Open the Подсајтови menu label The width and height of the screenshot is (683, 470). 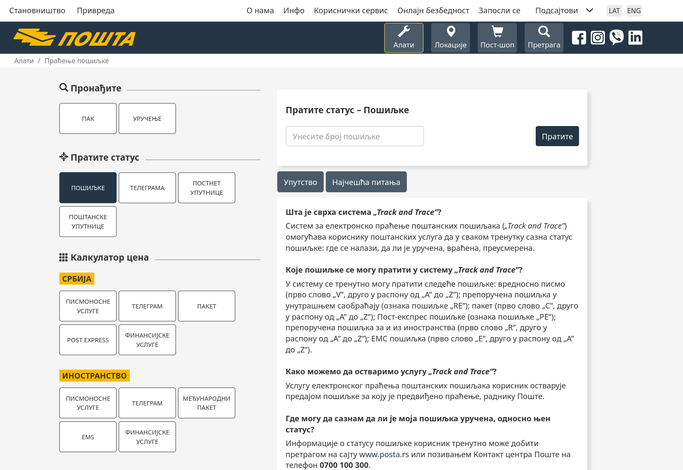tap(557, 11)
